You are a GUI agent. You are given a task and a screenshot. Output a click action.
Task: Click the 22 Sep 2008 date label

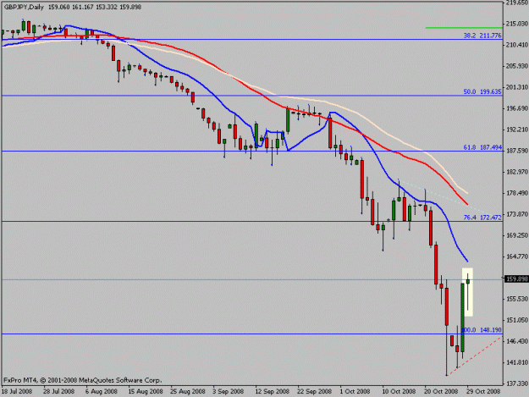click(x=312, y=392)
